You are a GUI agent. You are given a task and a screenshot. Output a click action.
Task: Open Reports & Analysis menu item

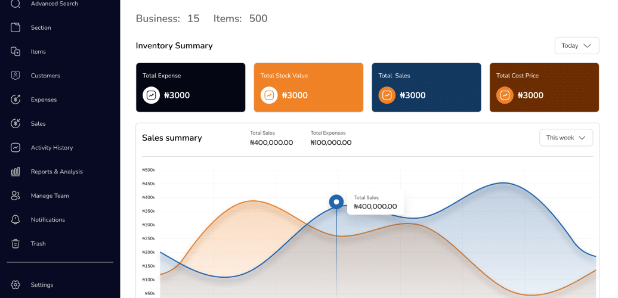coord(57,172)
